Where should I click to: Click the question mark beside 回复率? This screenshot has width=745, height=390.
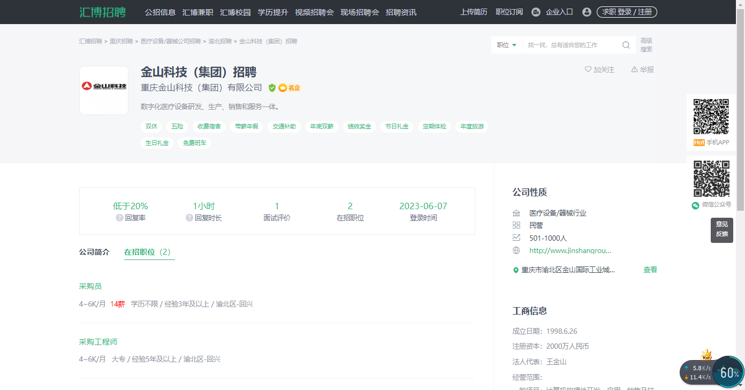click(119, 218)
